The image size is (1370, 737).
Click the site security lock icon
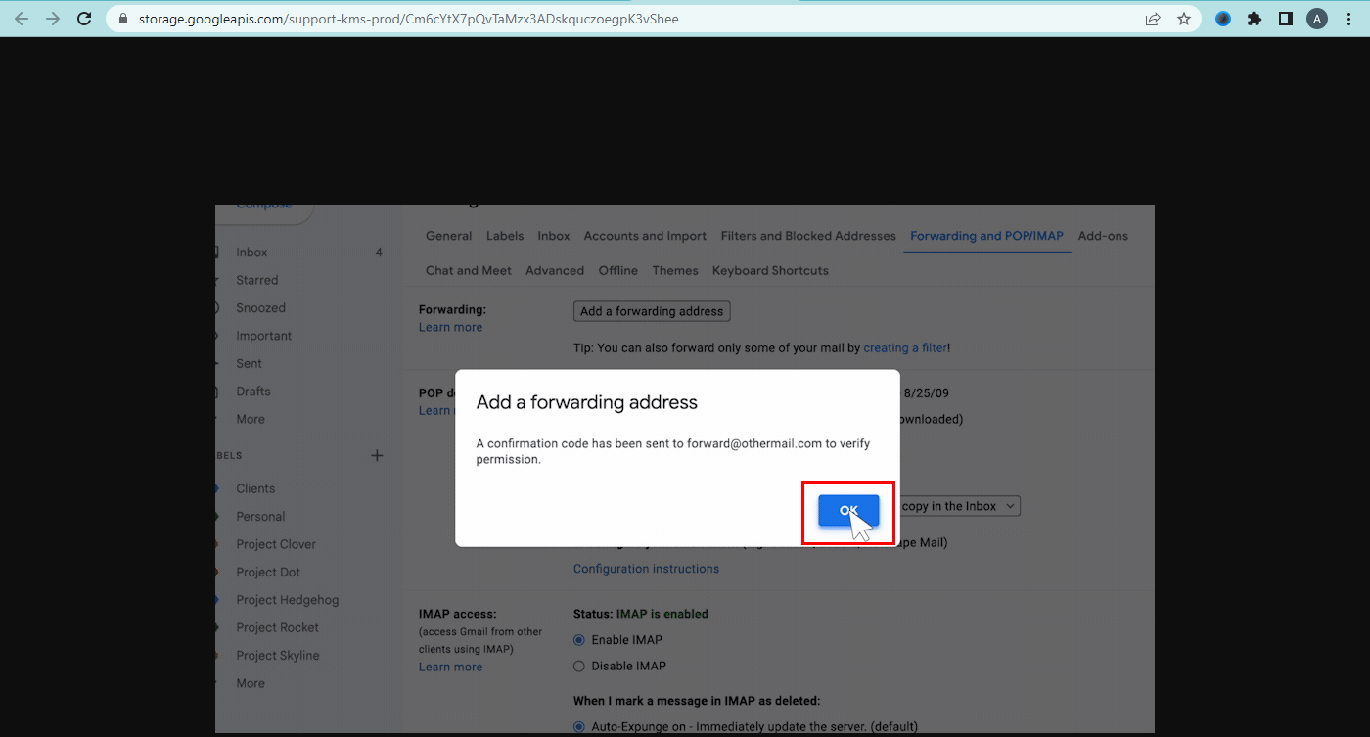pyautogui.click(x=121, y=18)
